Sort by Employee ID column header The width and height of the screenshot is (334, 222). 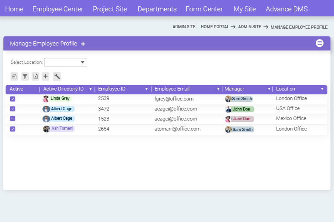click(112, 89)
